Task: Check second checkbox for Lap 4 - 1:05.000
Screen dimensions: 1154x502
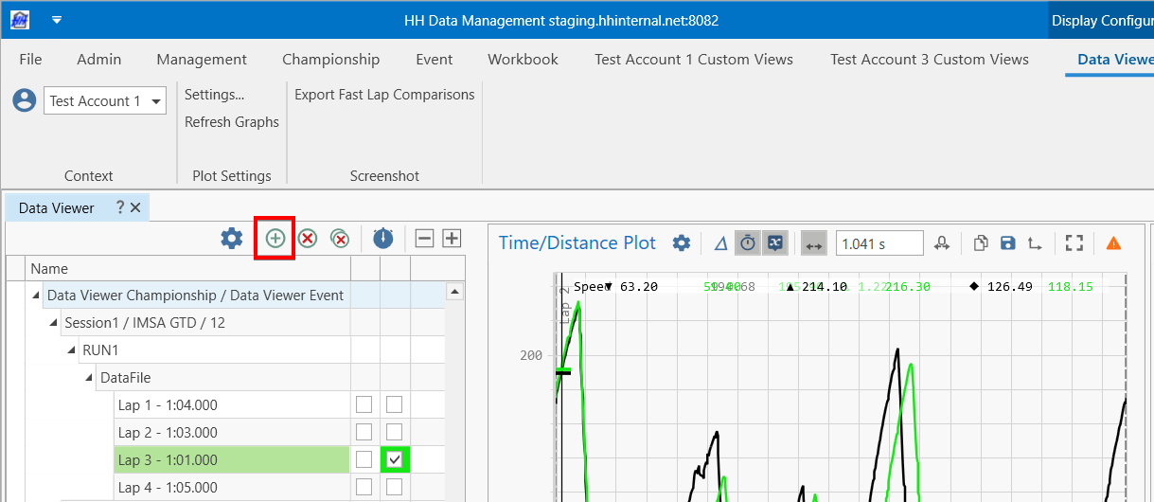Action: point(395,487)
